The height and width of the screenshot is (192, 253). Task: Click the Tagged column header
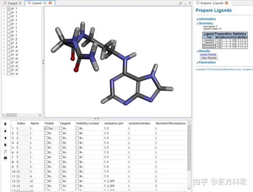65,123
